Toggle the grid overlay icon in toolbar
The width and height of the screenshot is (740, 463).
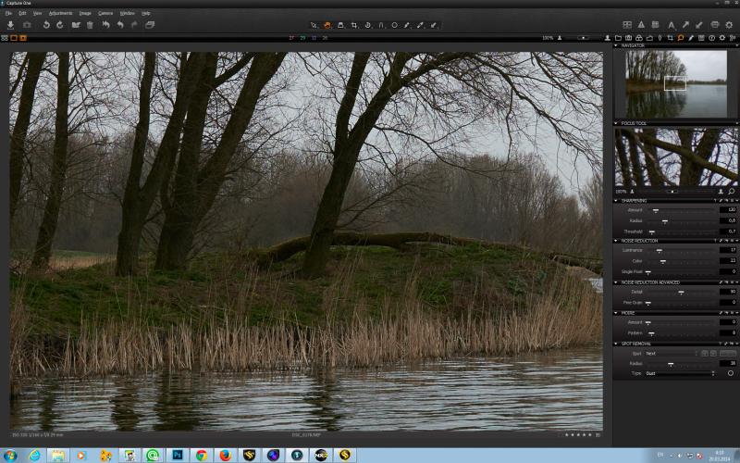coord(655,25)
